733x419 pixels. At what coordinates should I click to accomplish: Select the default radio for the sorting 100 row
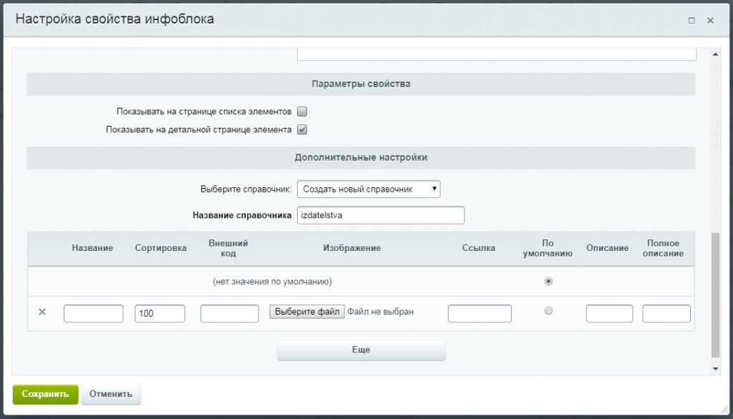coord(548,310)
